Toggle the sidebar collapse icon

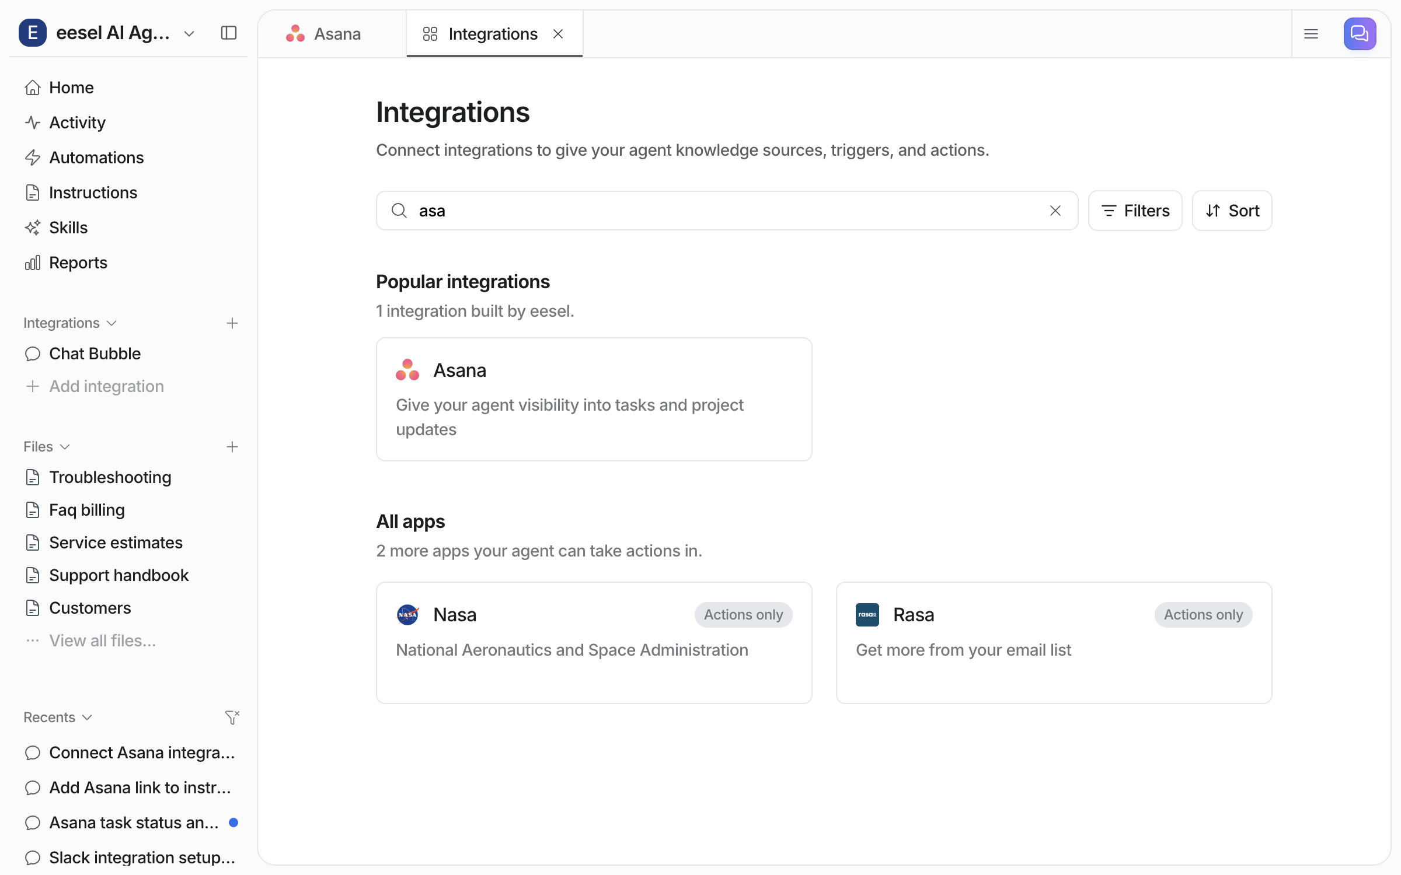point(229,33)
